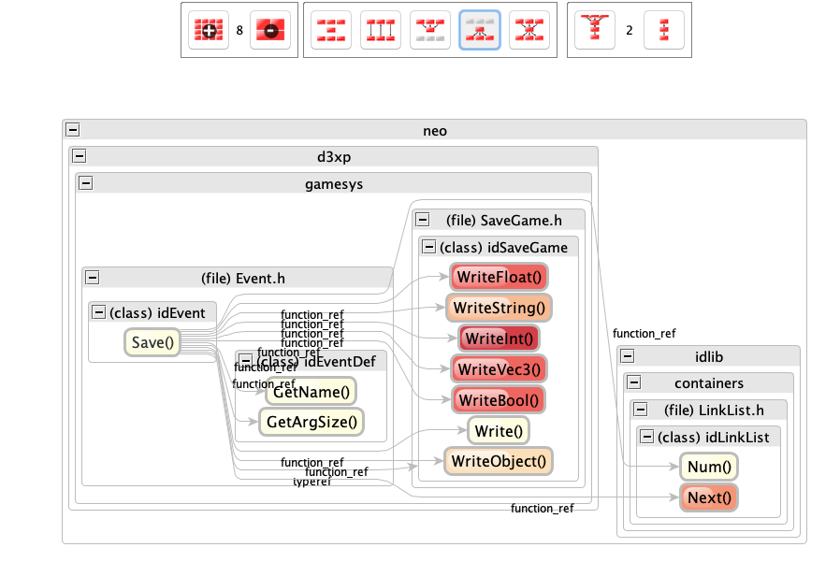The width and height of the screenshot is (840, 562).
Task: Click the GetArgSize() function node
Action: pos(311,423)
